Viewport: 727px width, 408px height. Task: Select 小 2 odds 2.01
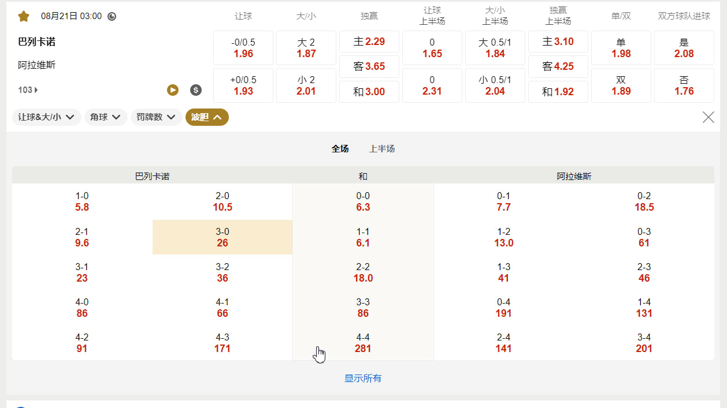point(306,85)
